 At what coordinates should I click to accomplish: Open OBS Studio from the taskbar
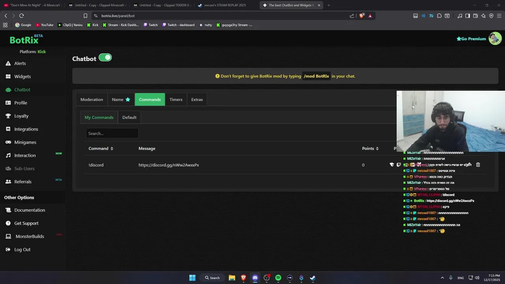click(x=267, y=278)
